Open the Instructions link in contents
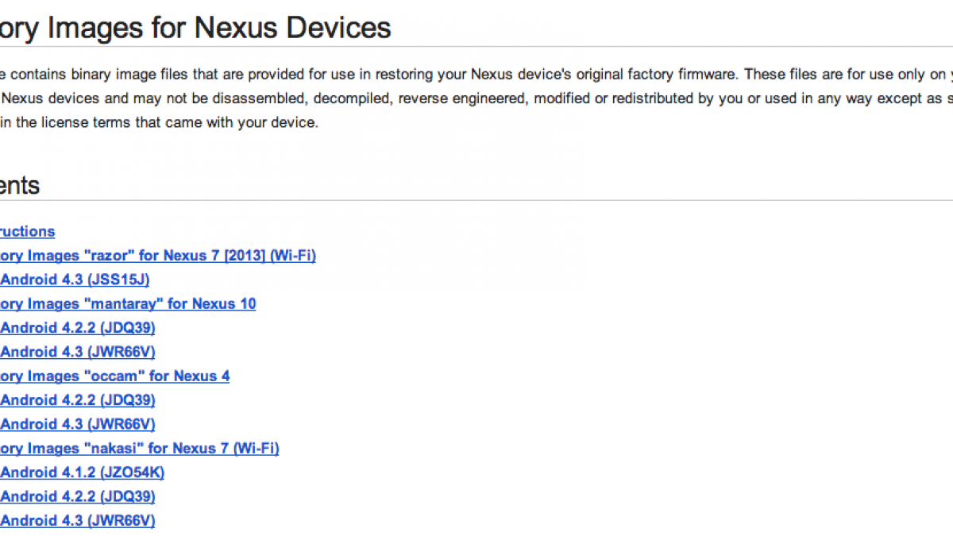953x536 pixels. [x=28, y=232]
